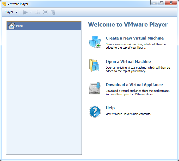
Task: Click the house icon next to Home
Action: 11,25
